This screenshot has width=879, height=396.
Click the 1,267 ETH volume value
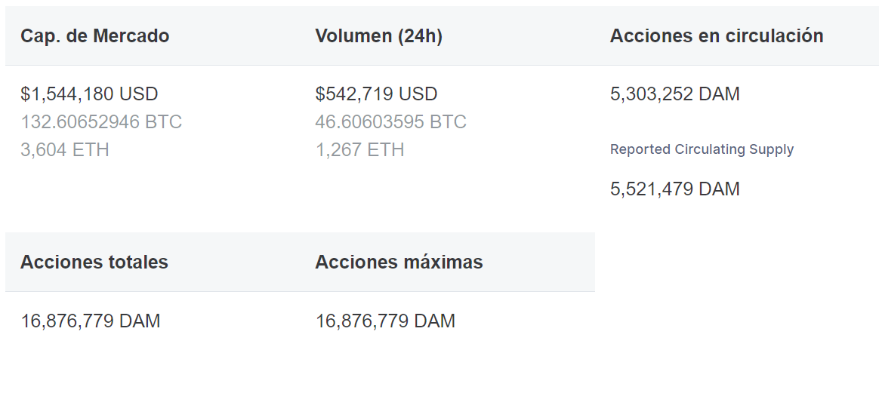[x=359, y=150]
